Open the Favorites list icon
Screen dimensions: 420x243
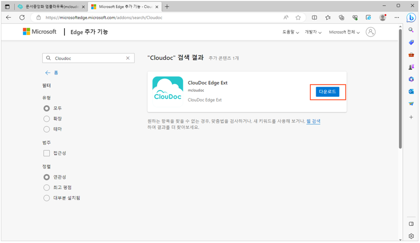coord(328,18)
